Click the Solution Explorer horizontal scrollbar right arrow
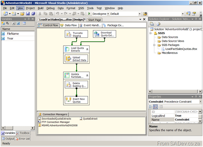The height and width of the screenshot is (147, 203). tap(200, 91)
